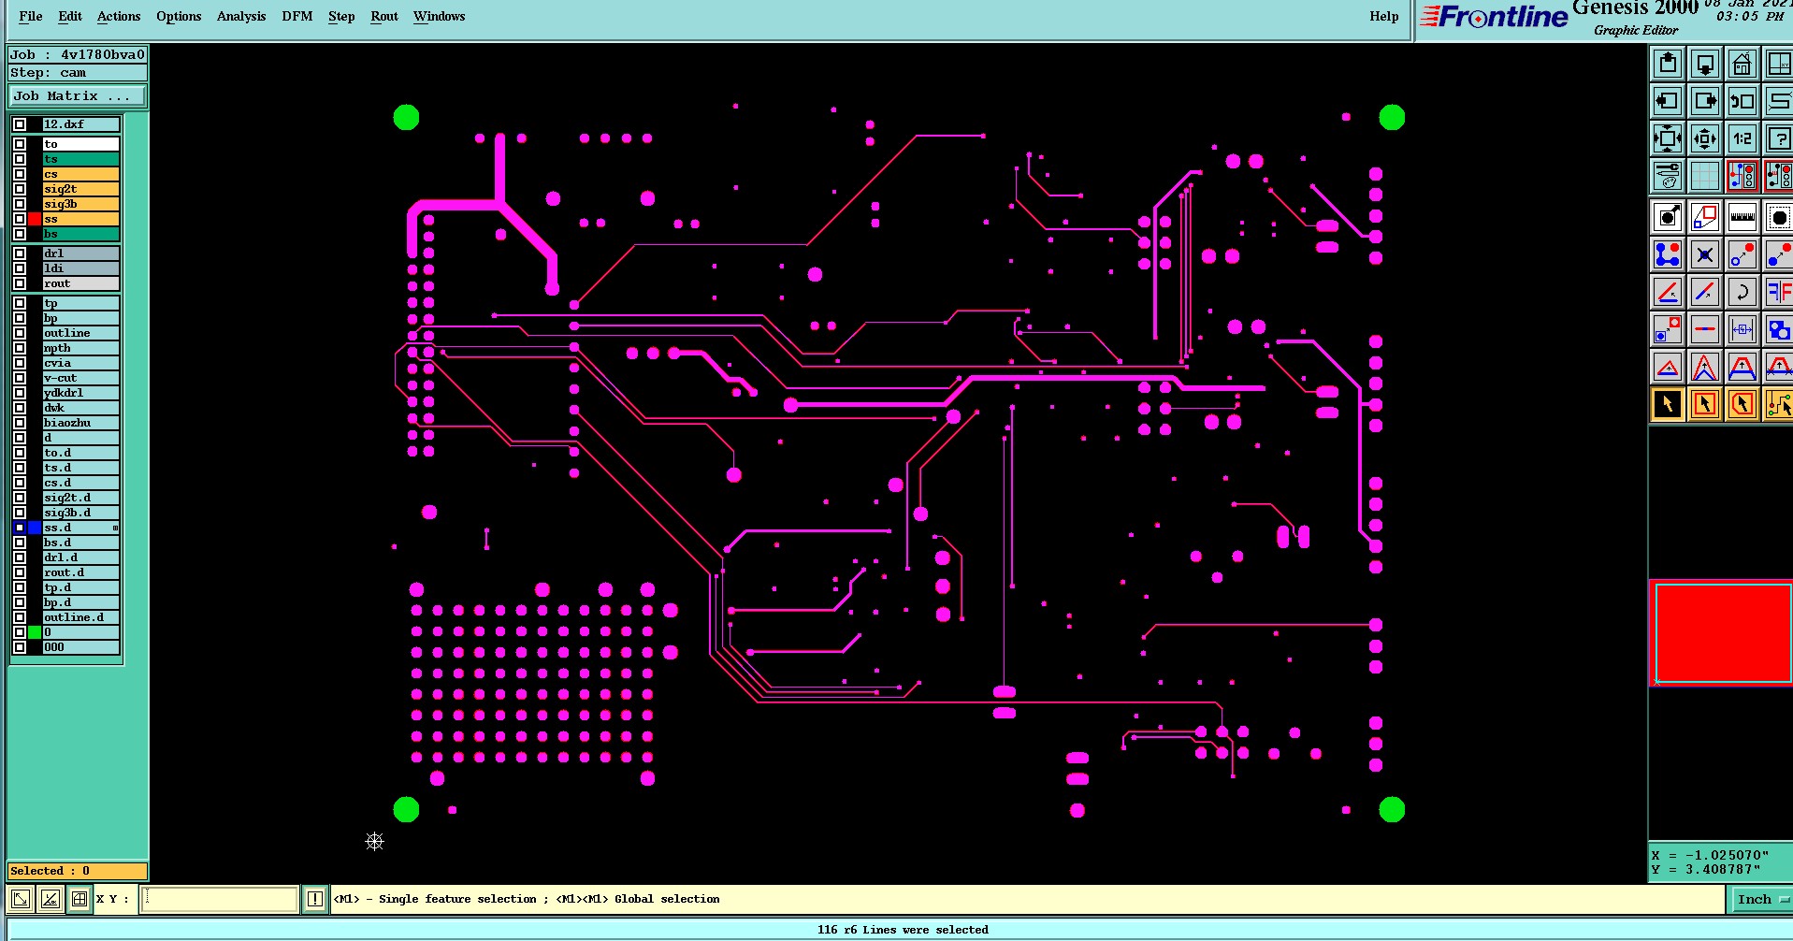Click the X Y coordinate input field
Viewport: 1793px width, 941px height.
pyautogui.click(x=219, y=899)
